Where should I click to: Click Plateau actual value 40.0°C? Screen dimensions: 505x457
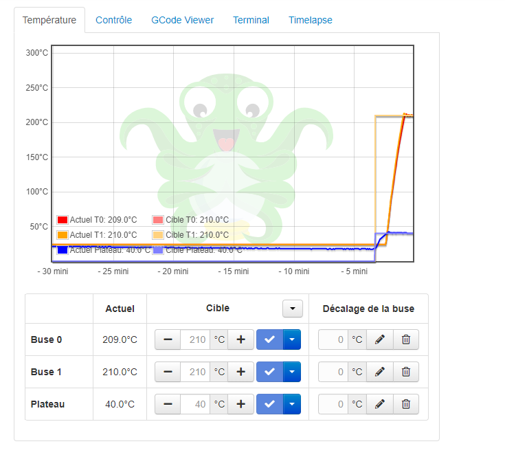pyautogui.click(x=120, y=404)
